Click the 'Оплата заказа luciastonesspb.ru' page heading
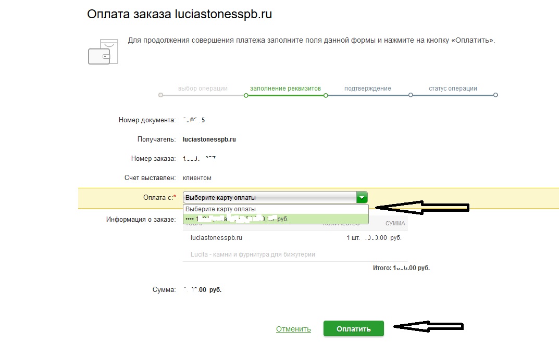 (179, 14)
